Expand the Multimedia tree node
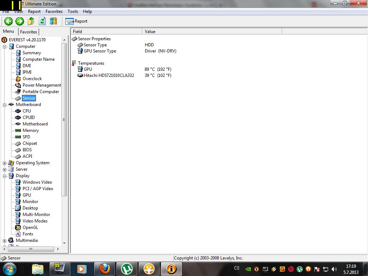Viewport: 368px width, 276px height. [4, 241]
